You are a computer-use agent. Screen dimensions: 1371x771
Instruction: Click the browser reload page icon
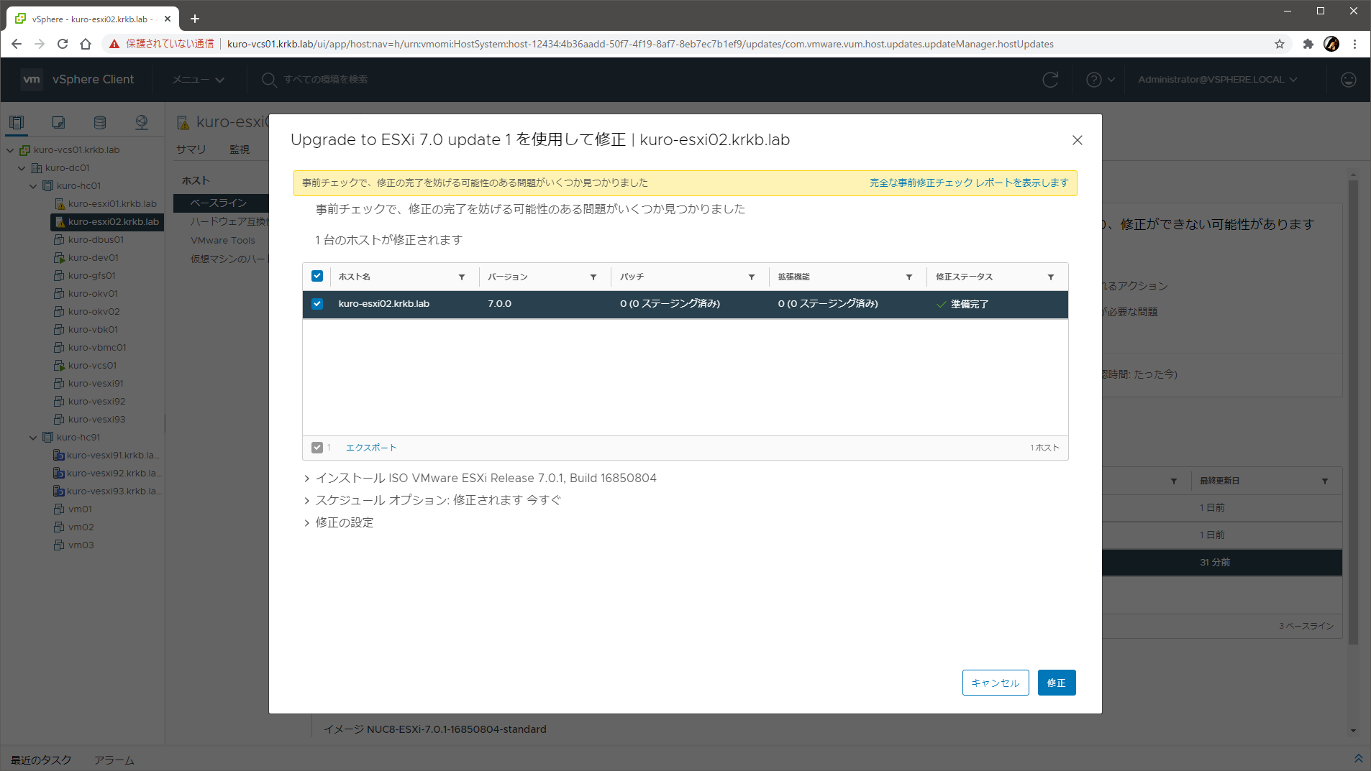63,44
